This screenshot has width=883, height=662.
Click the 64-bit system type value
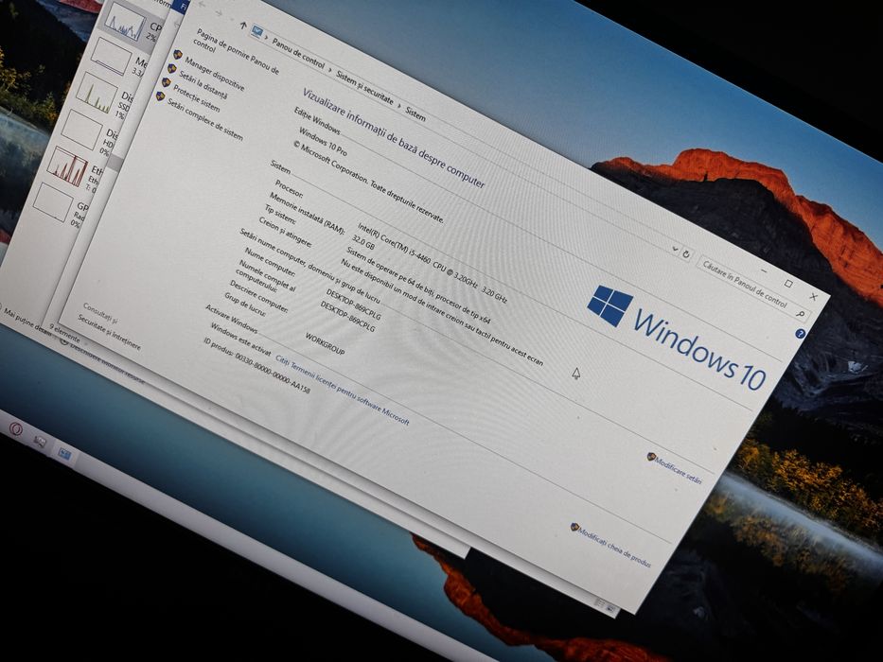click(x=418, y=286)
